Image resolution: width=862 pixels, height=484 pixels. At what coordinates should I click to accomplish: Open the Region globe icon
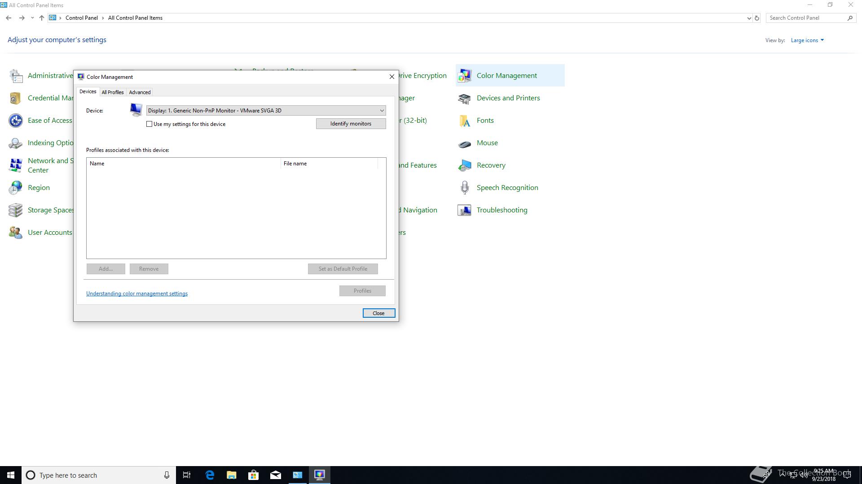click(x=16, y=188)
